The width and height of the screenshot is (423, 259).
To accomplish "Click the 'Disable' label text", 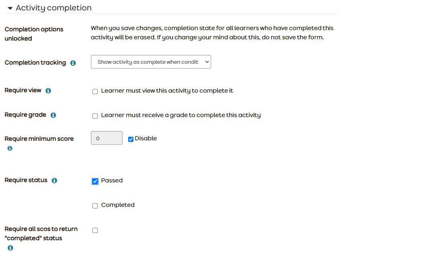I will tap(146, 138).
